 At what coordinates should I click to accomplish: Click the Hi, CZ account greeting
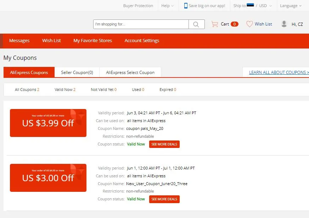(297, 24)
